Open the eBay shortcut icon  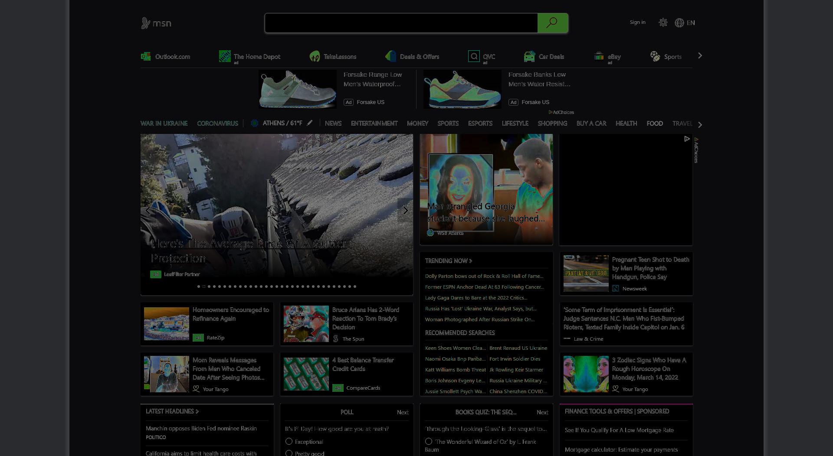coord(599,56)
